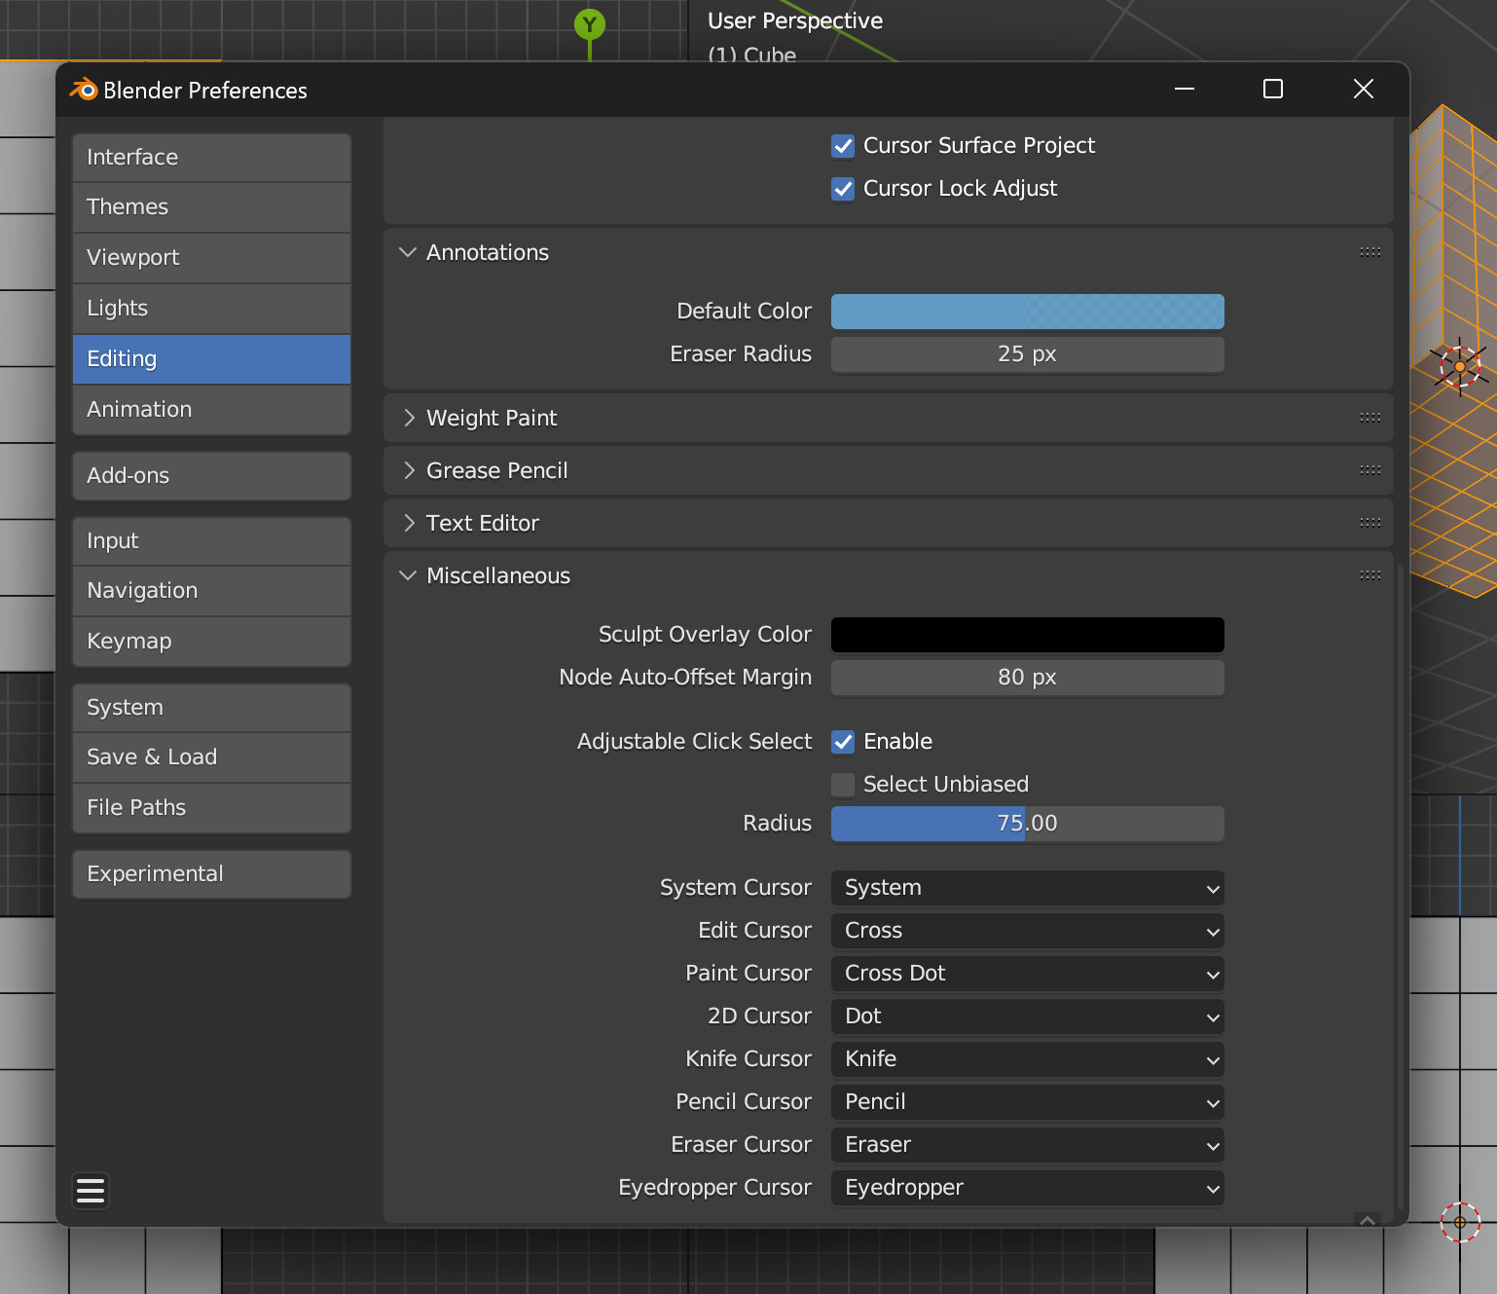Viewport: 1497px width, 1294px height.
Task: Click the Blender logo in title bar
Action: point(84,90)
